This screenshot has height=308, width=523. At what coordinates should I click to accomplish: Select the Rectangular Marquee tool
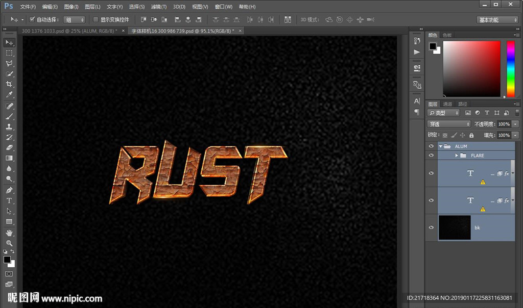(x=9, y=53)
